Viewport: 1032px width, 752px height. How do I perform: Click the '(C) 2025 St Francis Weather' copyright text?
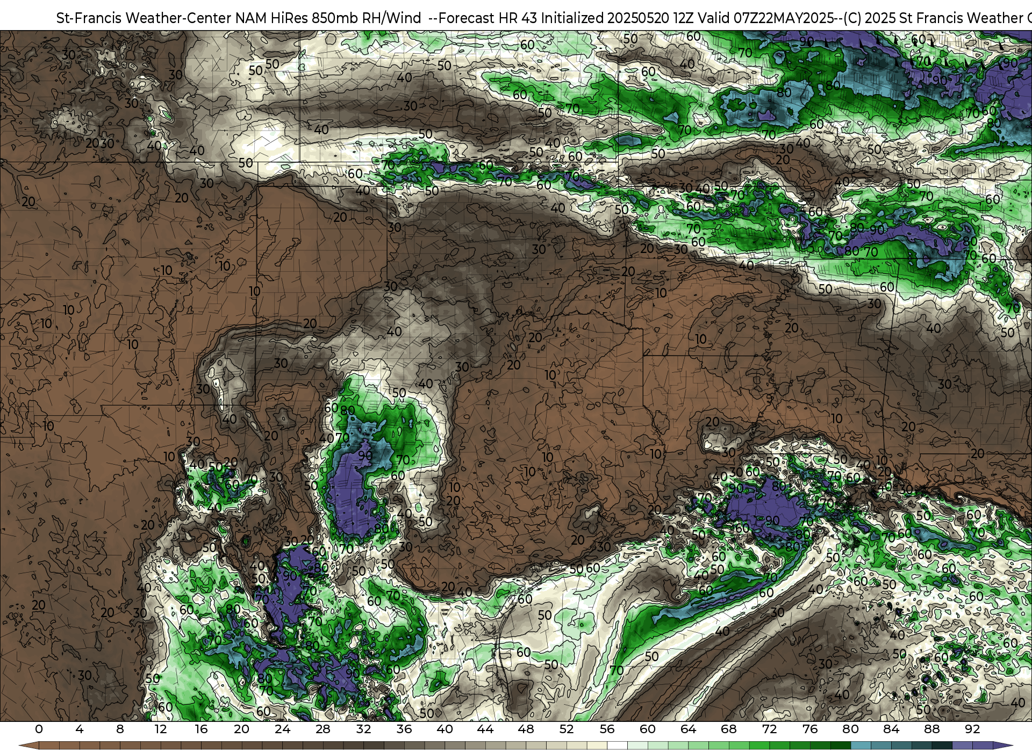(933, 18)
